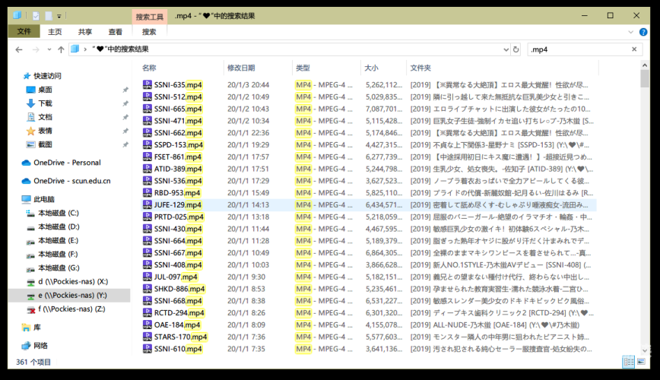660x380 pixels.
Task: Open the customize quick access toolbar dropdown
Action: pyautogui.click(x=59, y=17)
